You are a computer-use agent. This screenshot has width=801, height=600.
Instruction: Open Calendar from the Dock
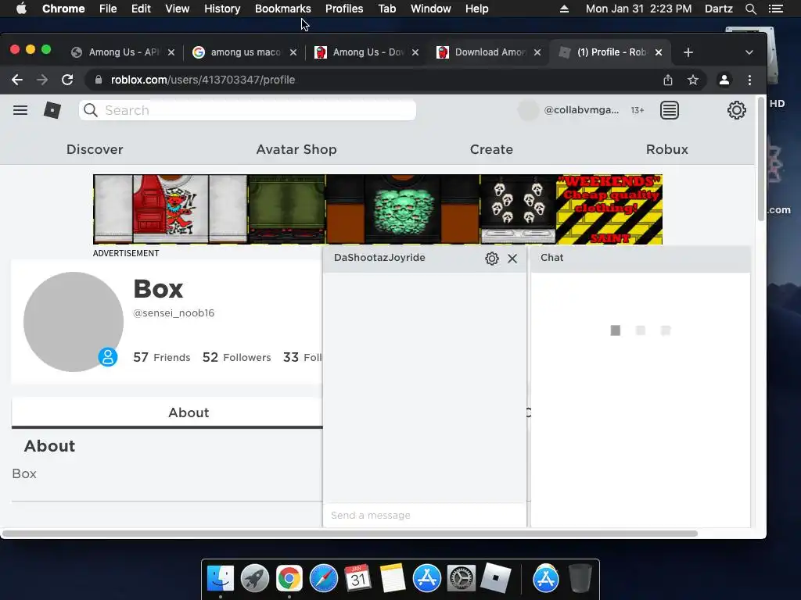coord(357,579)
